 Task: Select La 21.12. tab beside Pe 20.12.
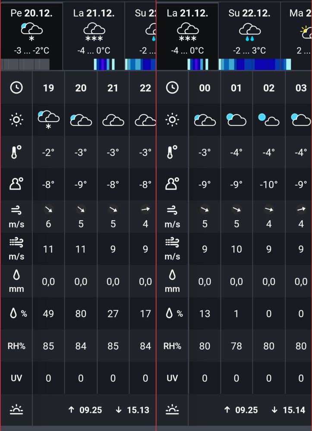coord(94,36)
